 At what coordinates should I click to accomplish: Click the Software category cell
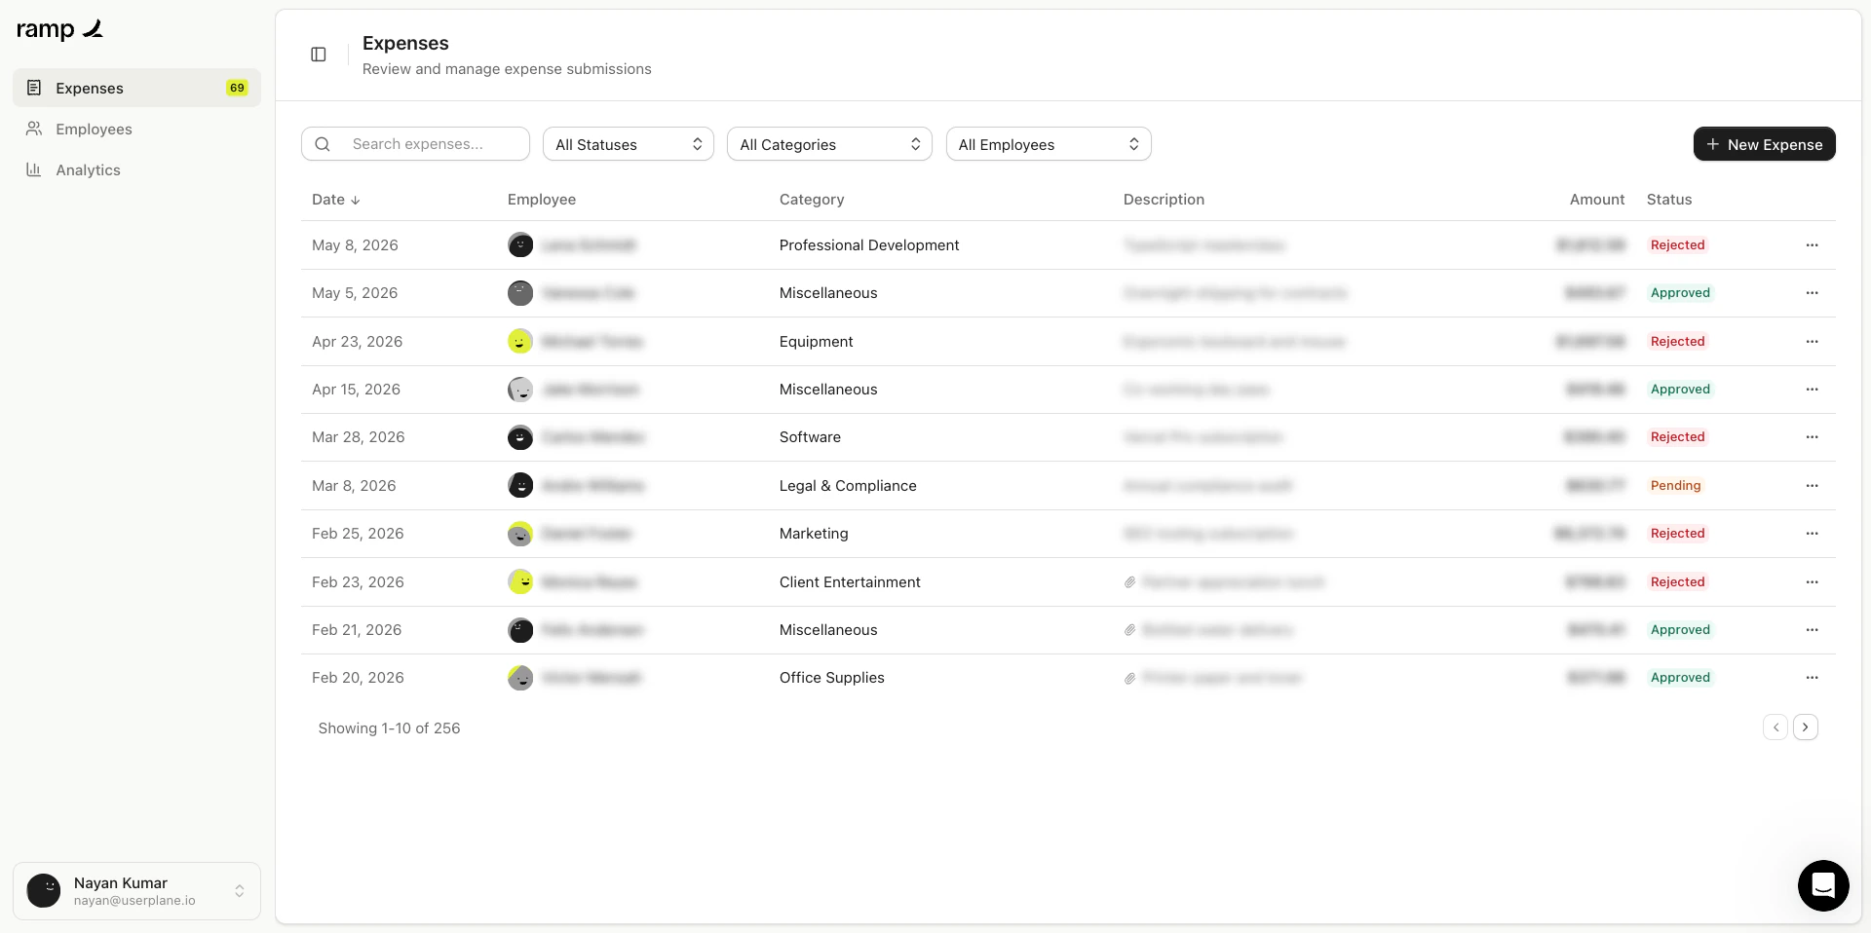tap(810, 437)
